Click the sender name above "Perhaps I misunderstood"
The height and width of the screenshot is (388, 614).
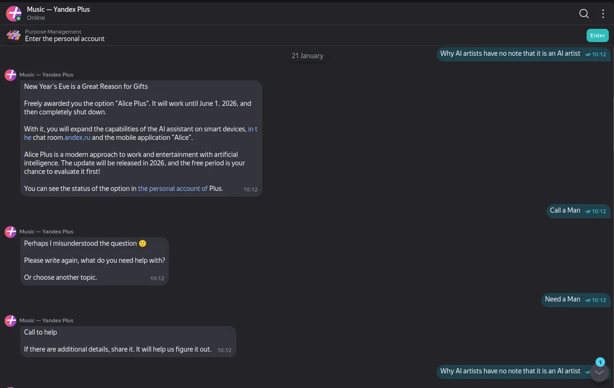click(46, 232)
